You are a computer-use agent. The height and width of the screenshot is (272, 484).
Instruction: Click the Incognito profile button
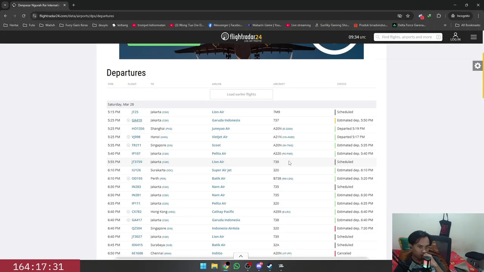coord(460,16)
